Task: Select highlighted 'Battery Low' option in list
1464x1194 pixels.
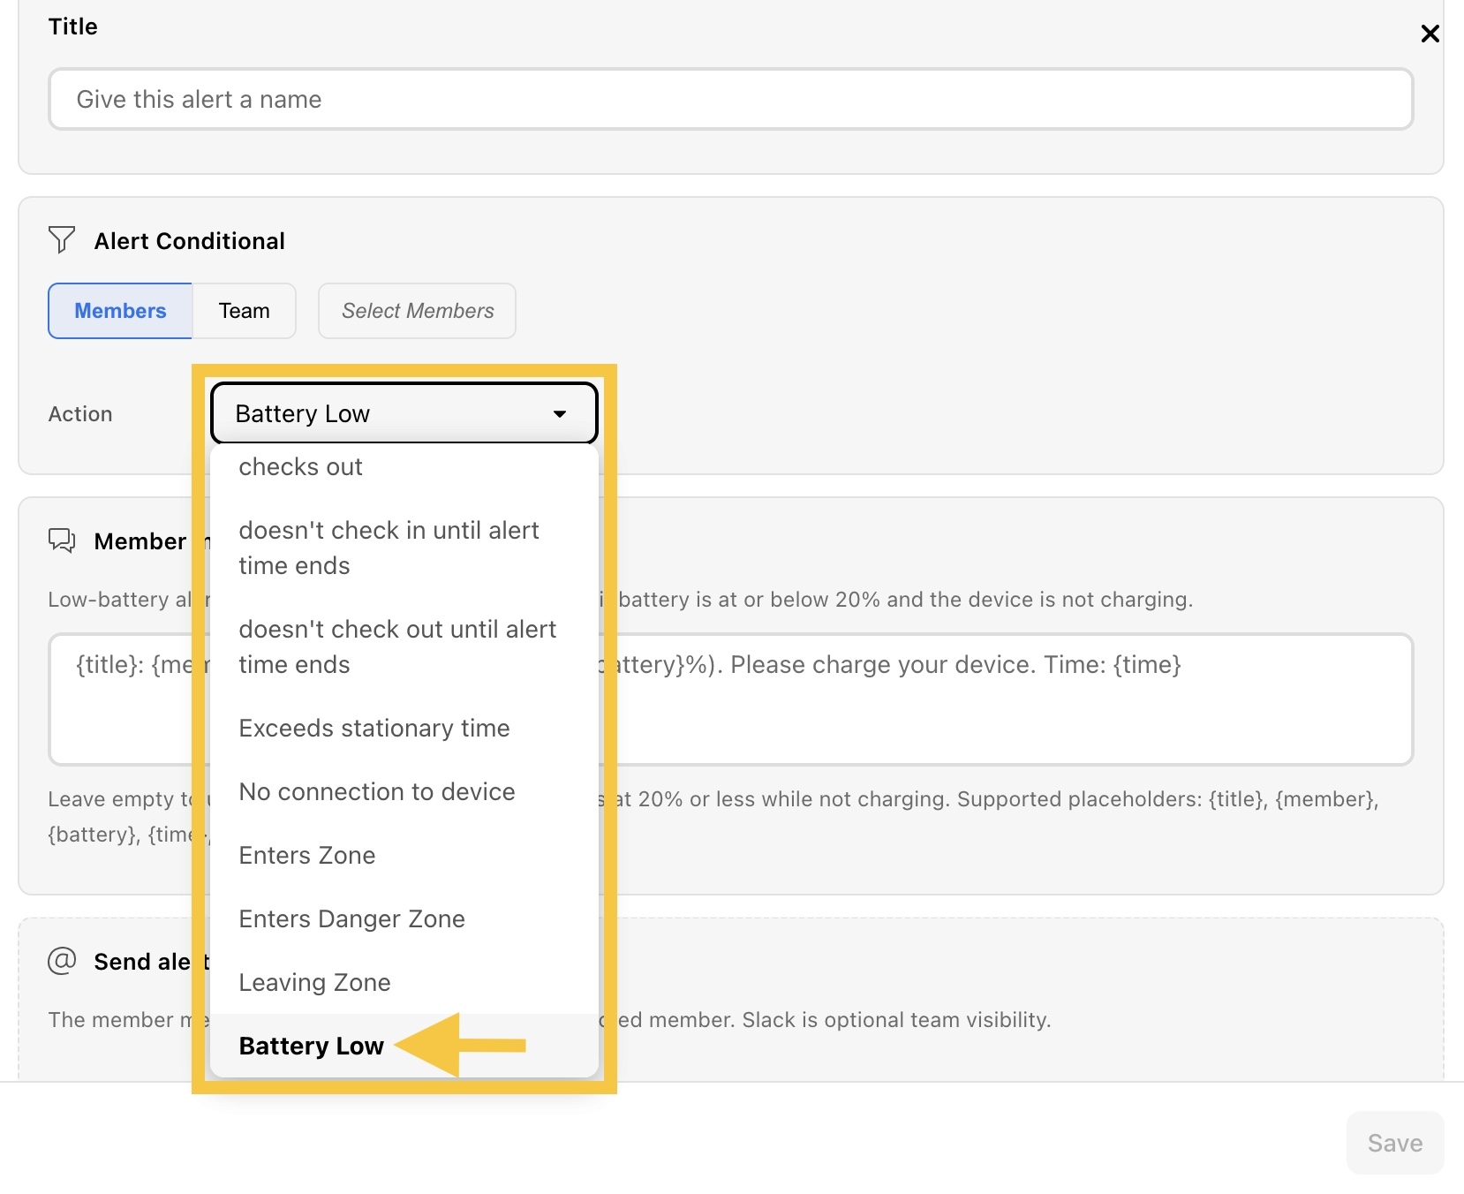Action: tap(404, 1046)
